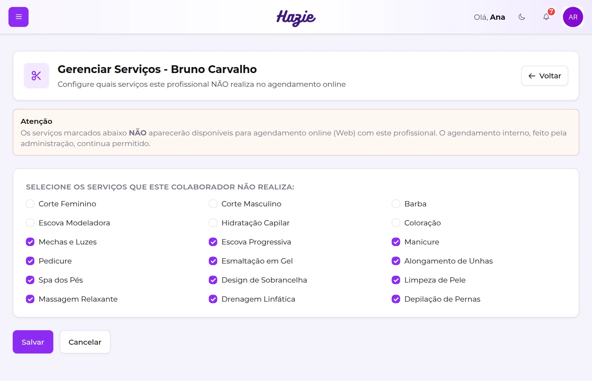Check the Corte Feminino checkbox
The height and width of the screenshot is (381, 592).
(x=30, y=204)
